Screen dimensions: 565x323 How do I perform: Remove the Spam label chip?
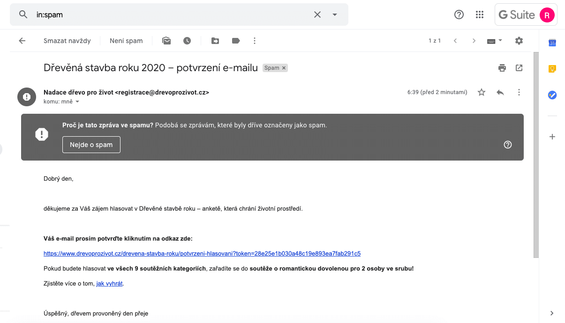pyautogui.click(x=284, y=68)
